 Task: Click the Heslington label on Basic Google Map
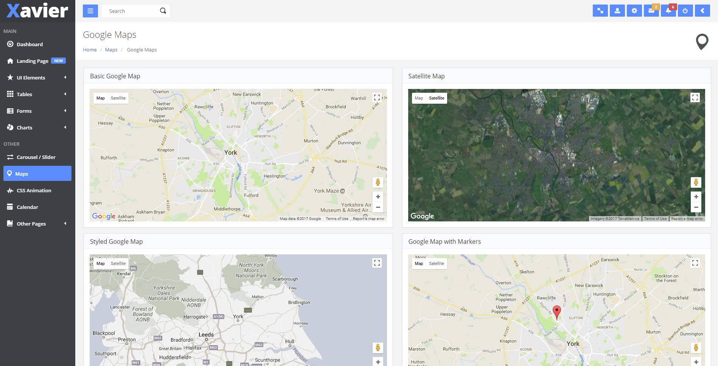pyautogui.click(x=275, y=176)
